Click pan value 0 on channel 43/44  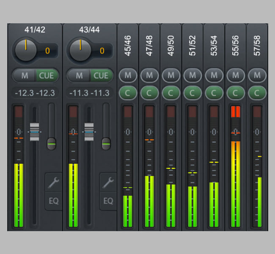tap(102, 51)
